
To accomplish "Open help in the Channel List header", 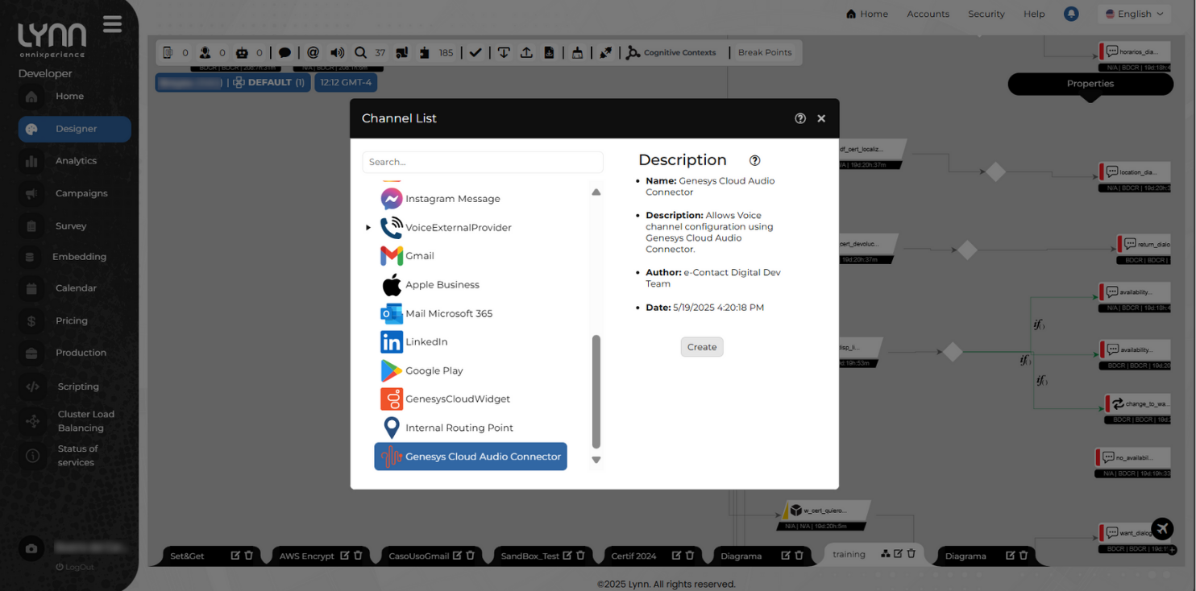I will (x=799, y=118).
